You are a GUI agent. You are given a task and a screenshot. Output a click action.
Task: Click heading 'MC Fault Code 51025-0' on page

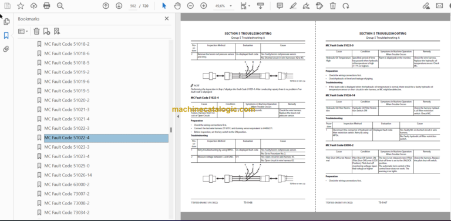coord(339,45)
